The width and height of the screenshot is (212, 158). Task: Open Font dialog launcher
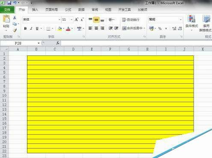pyautogui.click(x=84, y=37)
